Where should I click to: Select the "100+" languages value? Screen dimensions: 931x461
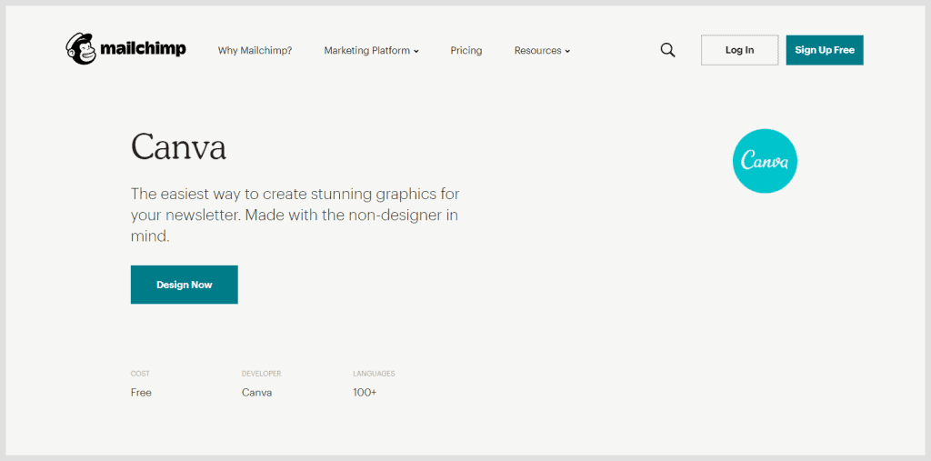[x=365, y=393]
